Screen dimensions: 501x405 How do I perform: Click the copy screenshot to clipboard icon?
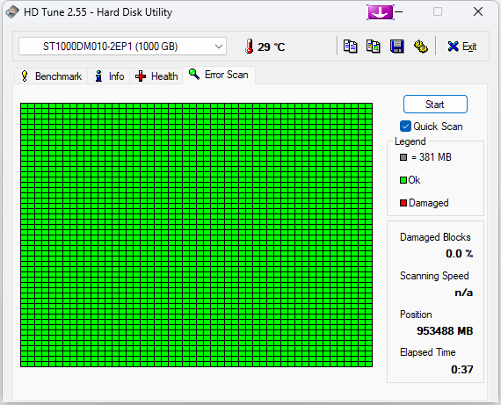[374, 47]
